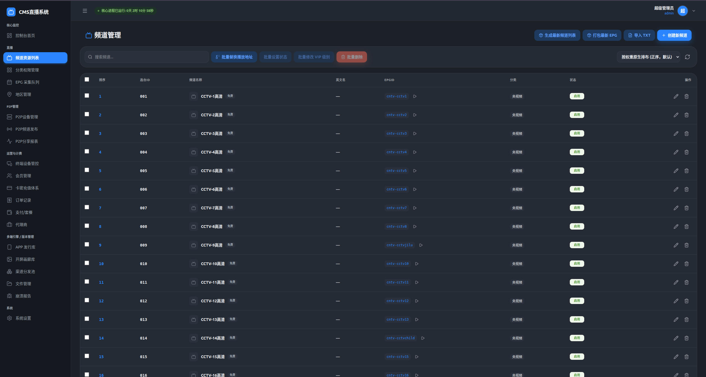
Task: Click the 导入 TXT button
Action: 639,35
